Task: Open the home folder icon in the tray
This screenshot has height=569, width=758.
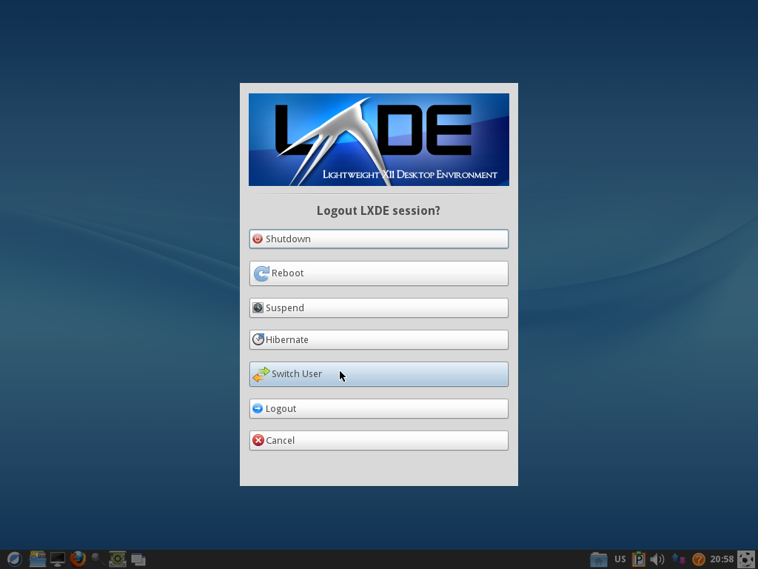Action: [x=597, y=559]
